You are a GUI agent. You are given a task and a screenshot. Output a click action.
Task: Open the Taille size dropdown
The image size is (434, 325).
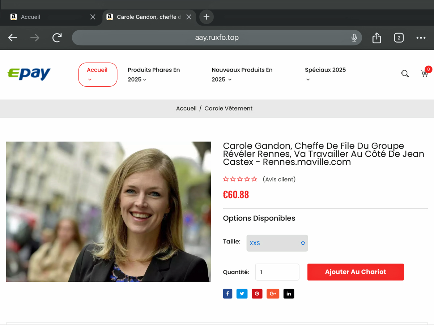pos(277,243)
